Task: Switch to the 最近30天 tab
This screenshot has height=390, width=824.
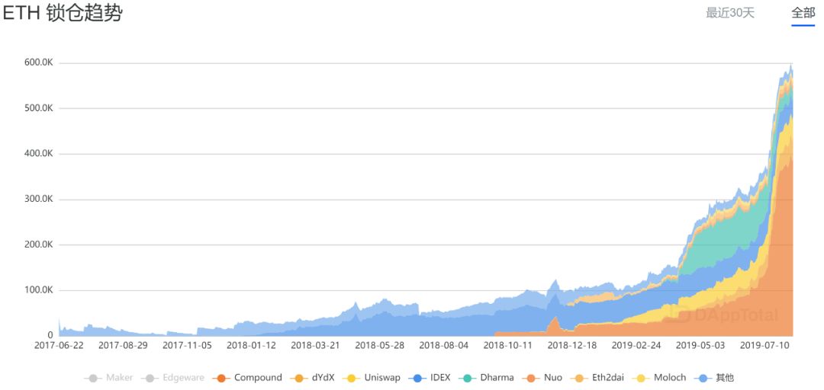Action: (729, 13)
